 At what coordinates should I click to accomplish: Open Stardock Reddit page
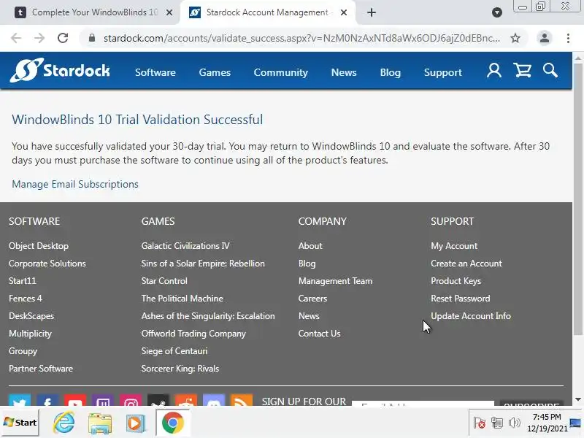[186, 400]
